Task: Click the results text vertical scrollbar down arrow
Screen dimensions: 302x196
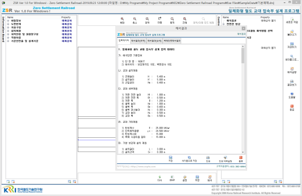Action: pos(243,152)
